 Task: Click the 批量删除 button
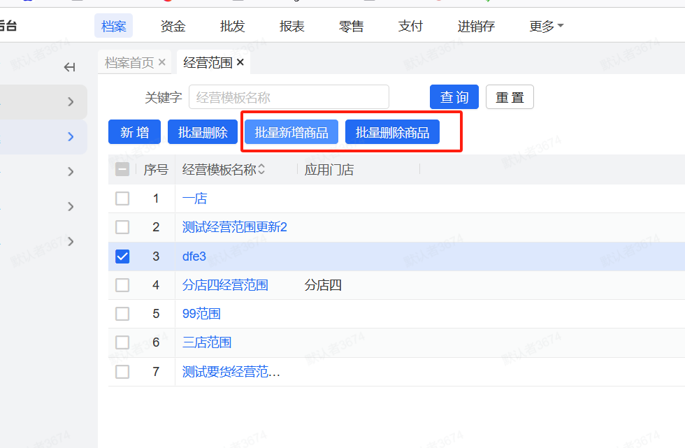[x=203, y=132]
